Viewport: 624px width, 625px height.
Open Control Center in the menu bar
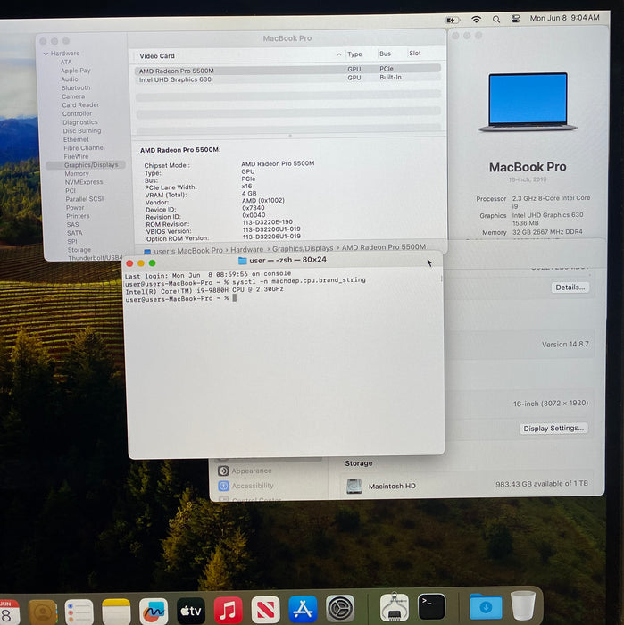(x=516, y=19)
